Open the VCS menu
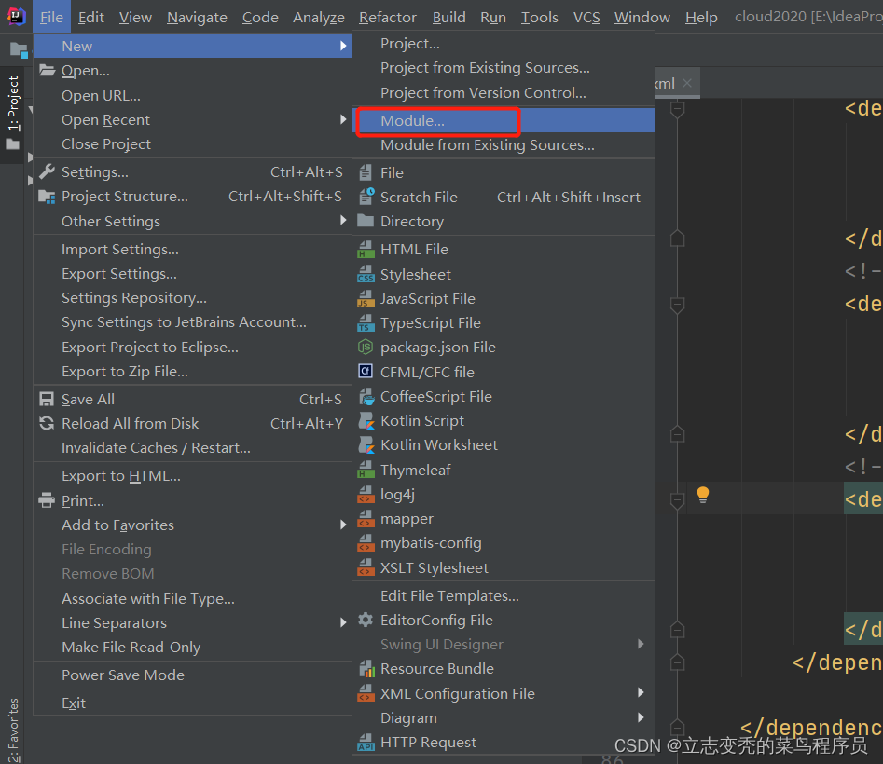 coord(586,18)
